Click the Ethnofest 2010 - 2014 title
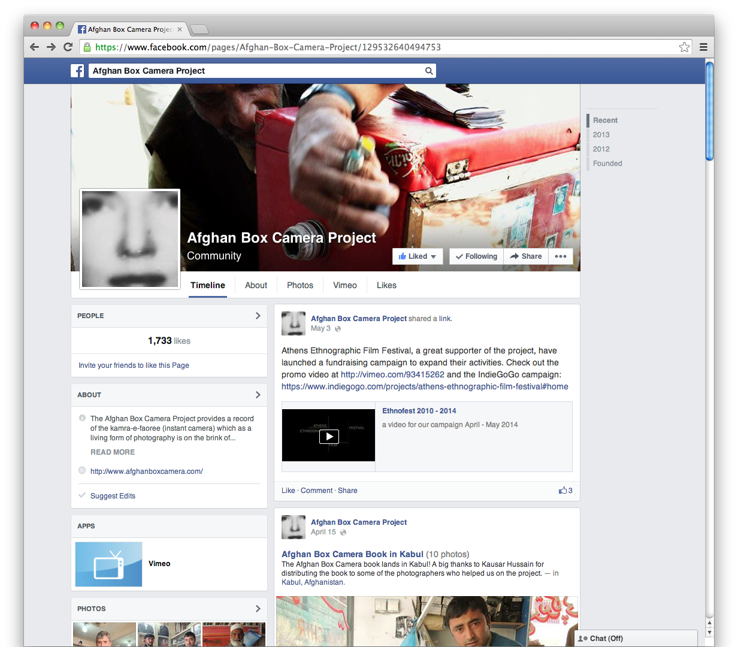The width and height of the screenshot is (738, 647). click(x=419, y=411)
